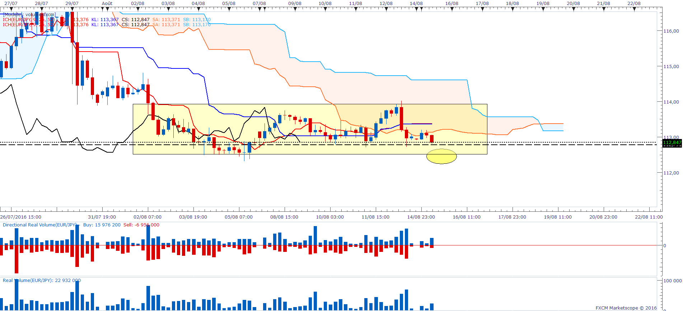
Task: Select the 19/08 11:00 time label
Action: click(x=558, y=217)
